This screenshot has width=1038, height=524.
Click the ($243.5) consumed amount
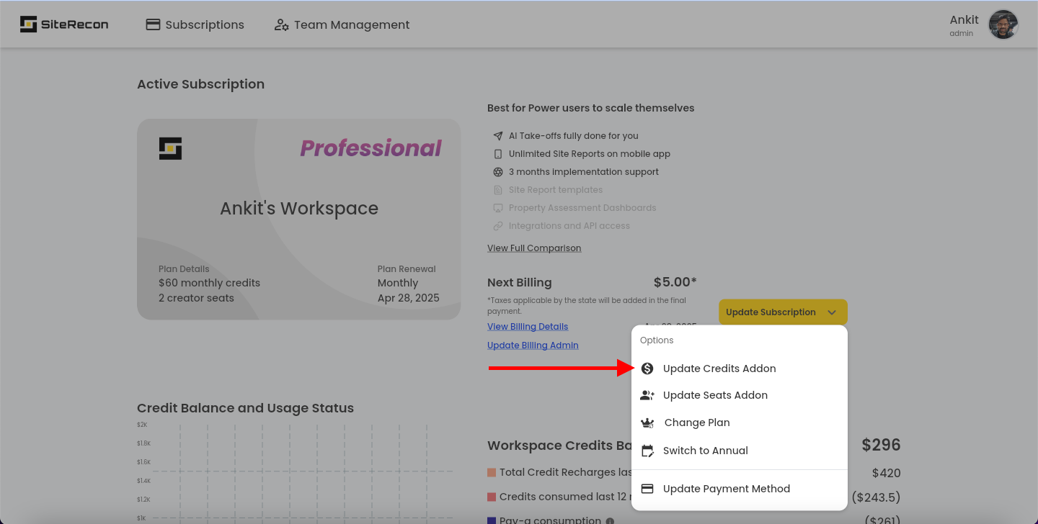point(876,497)
